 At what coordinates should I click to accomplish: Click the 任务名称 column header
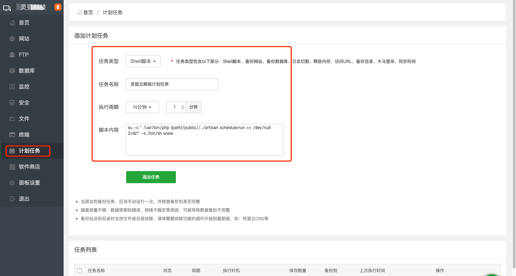[96, 271]
